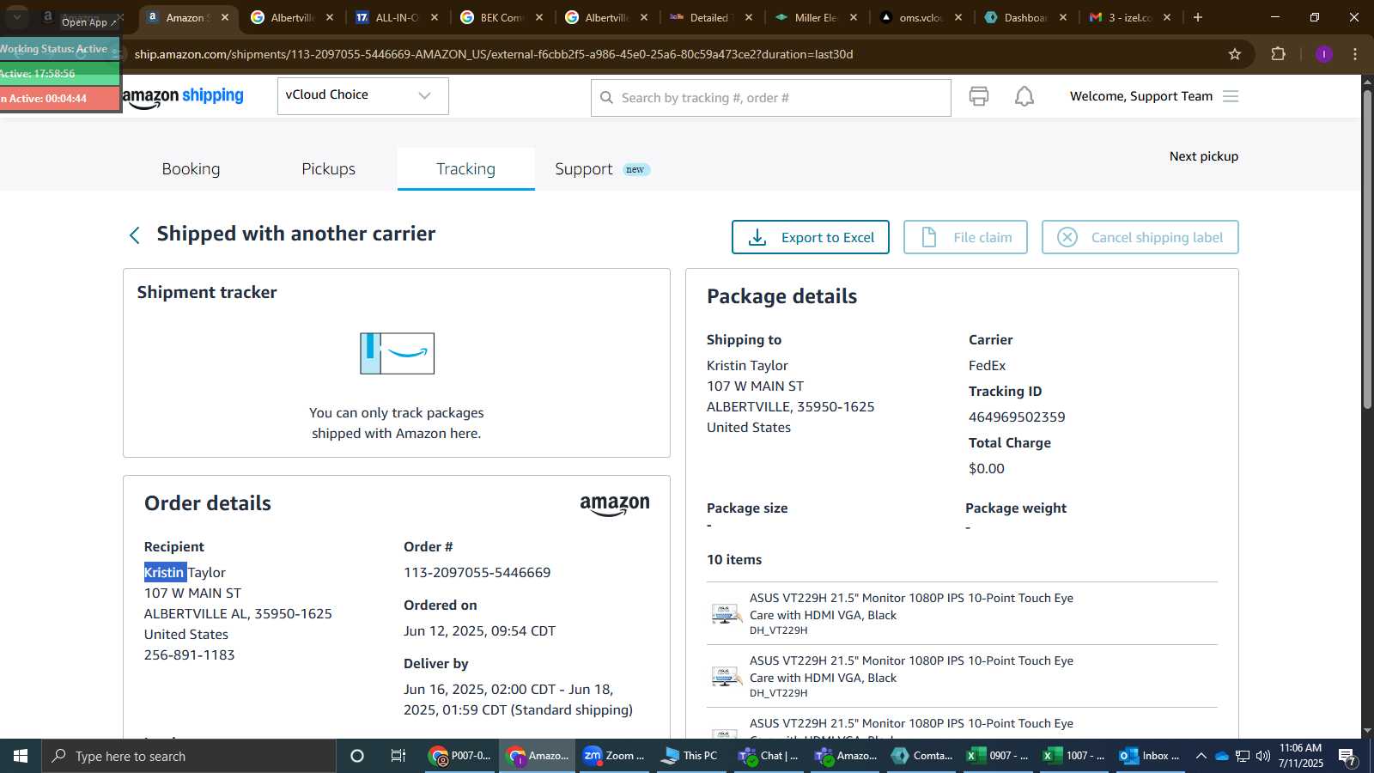Click the highlighted name Kristin
1374x773 pixels.
tap(164, 572)
